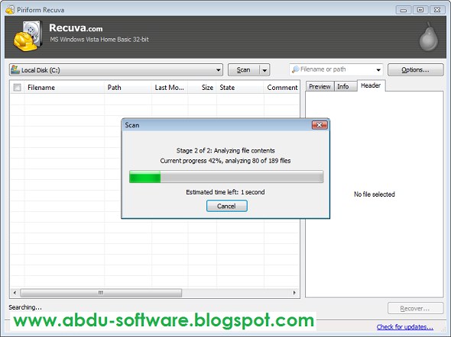Screen dimensions: 451x337
Task: Click in the Filename or path search field
Action: click(336, 69)
